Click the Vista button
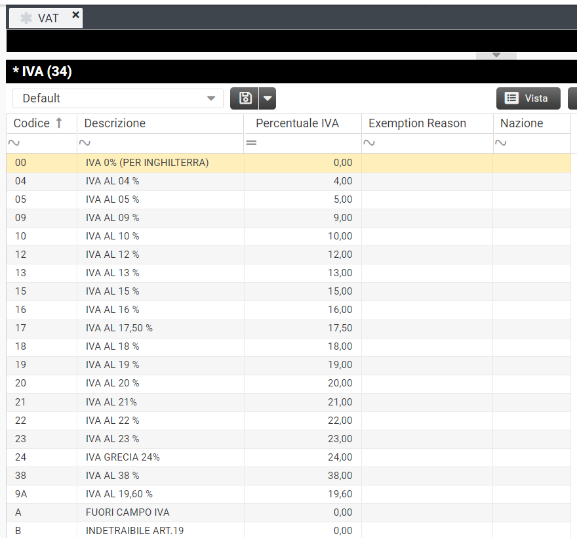The width and height of the screenshot is (577, 538). [x=528, y=98]
